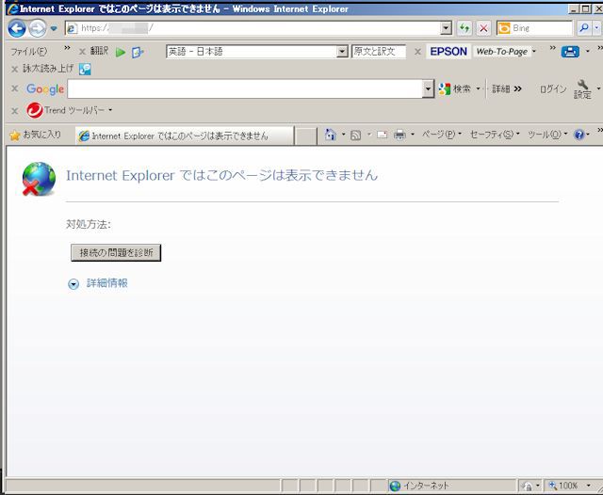Click the Trend Micro logo icon
This screenshot has width=603, height=495.
pyautogui.click(x=35, y=111)
